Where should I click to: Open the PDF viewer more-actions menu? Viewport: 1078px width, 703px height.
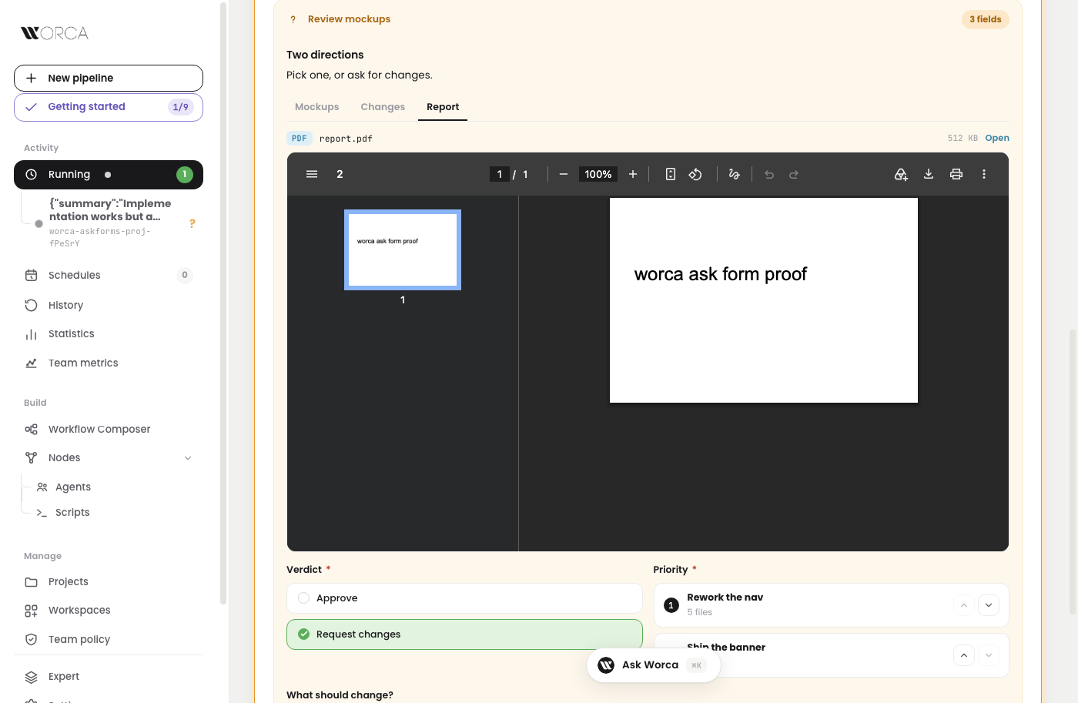click(x=984, y=174)
